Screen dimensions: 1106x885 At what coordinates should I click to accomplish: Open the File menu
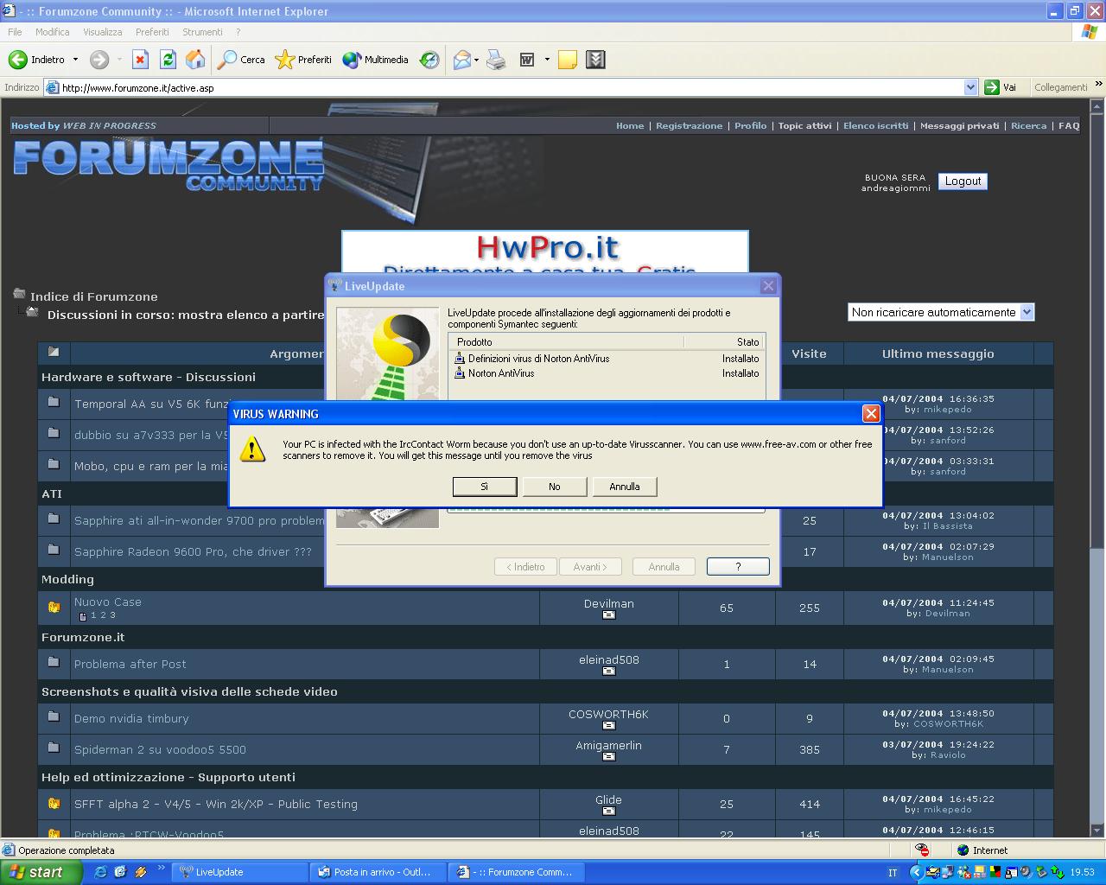[15, 32]
